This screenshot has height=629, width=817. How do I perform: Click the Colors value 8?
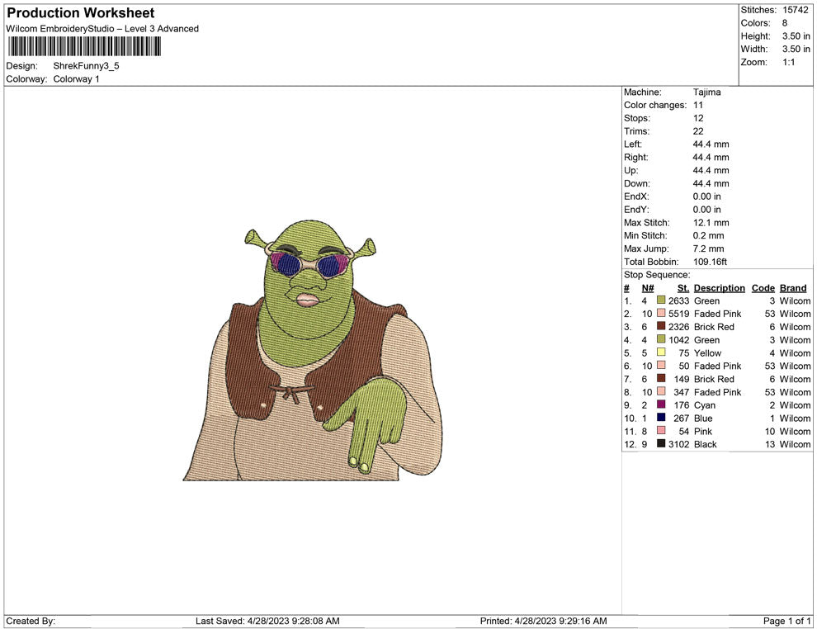785,23
